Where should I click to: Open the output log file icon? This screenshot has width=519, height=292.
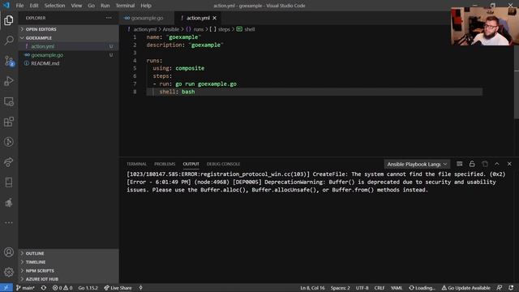tap(485, 164)
